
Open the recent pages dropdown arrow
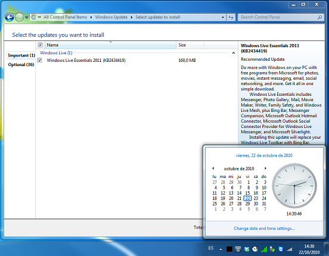(27, 17)
